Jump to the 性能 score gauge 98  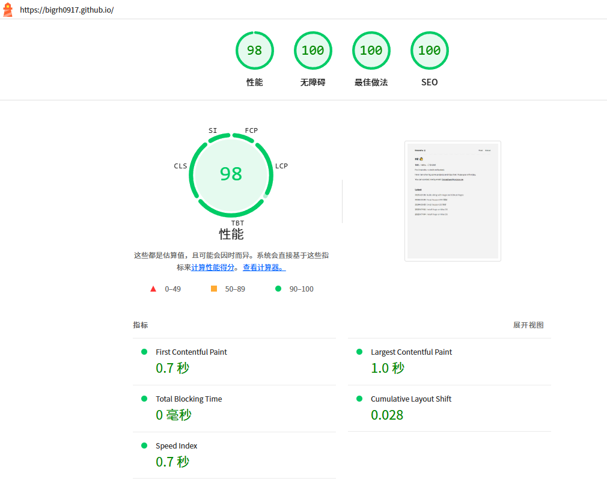click(x=254, y=51)
